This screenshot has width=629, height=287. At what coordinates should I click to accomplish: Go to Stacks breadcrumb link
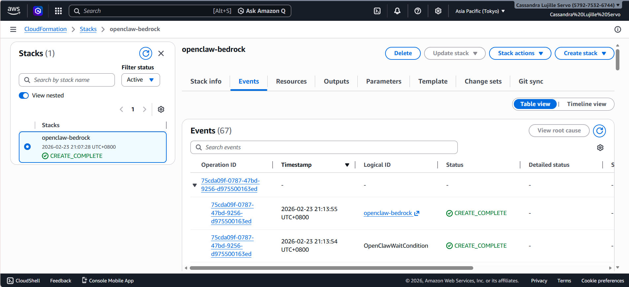click(88, 29)
